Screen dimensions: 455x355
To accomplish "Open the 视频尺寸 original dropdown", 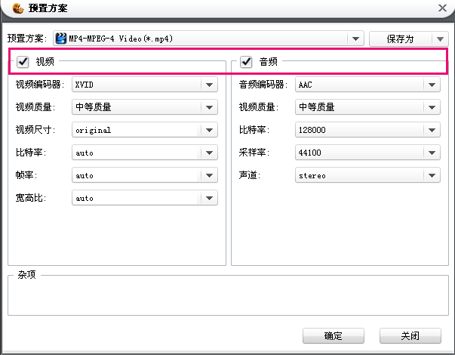I will pos(145,130).
